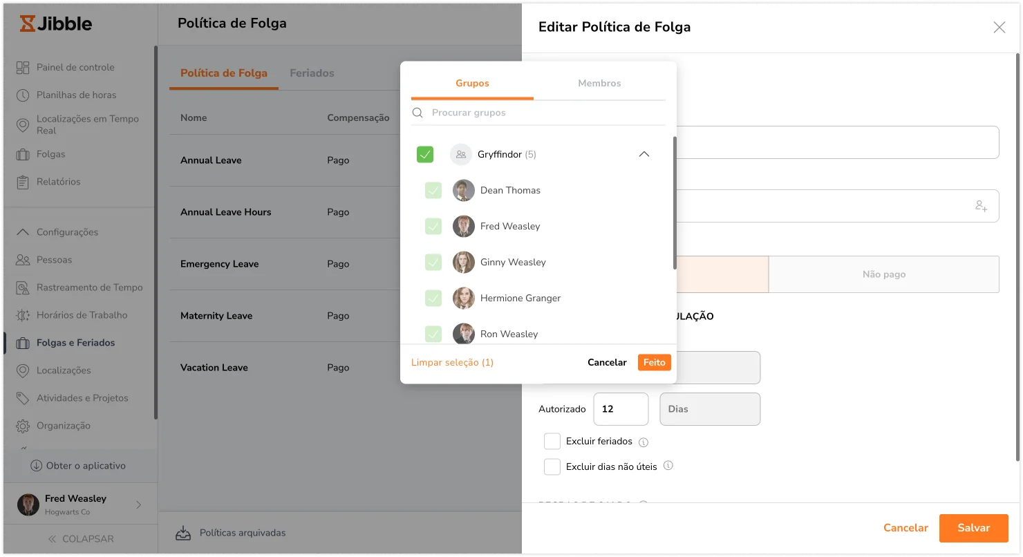Enable the Excluir feriados checkbox
The image size is (1023, 557).
[552, 442]
